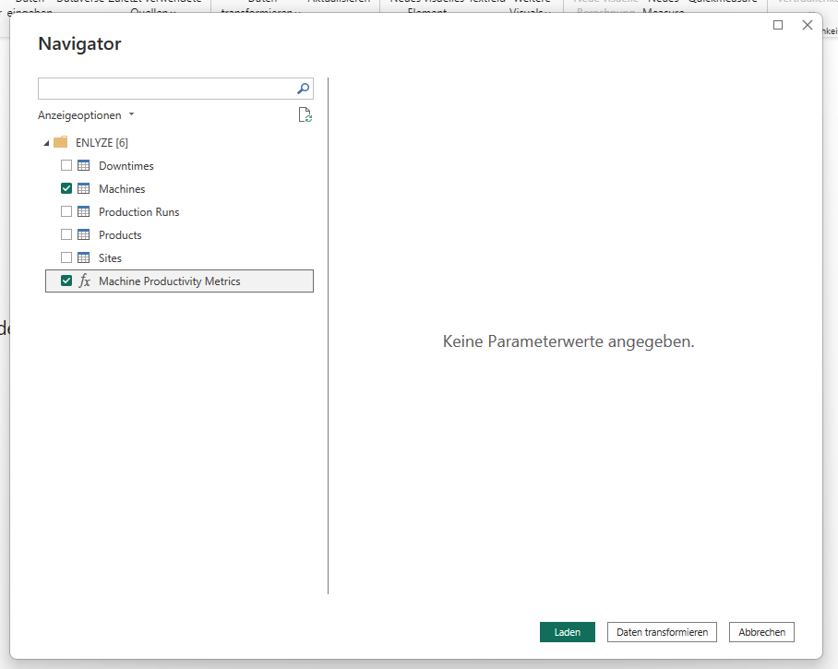Click the fx function icon
The height and width of the screenshot is (669, 838).
pyautogui.click(x=84, y=281)
